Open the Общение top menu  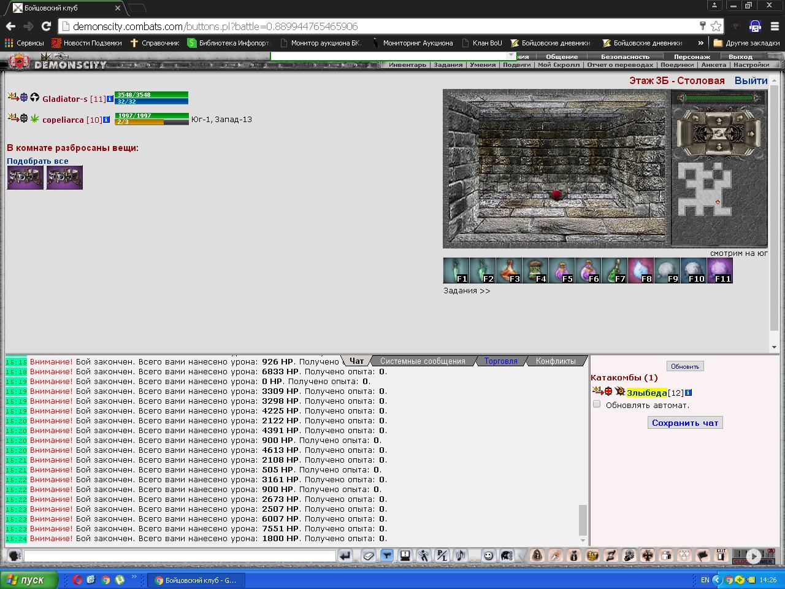coord(562,56)
